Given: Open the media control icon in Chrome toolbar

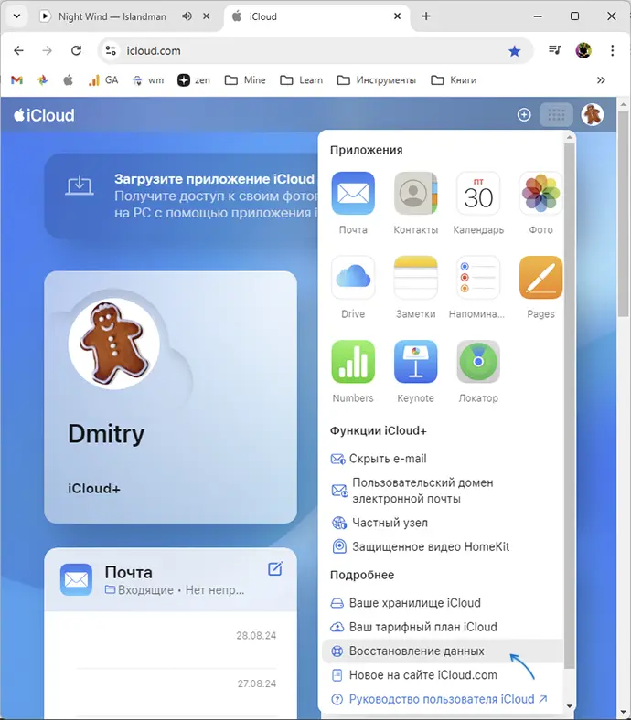Looking at the screenshot, I should pos(555,50).
